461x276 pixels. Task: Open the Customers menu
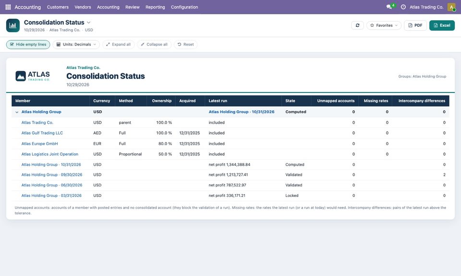[x=58, y=7]
